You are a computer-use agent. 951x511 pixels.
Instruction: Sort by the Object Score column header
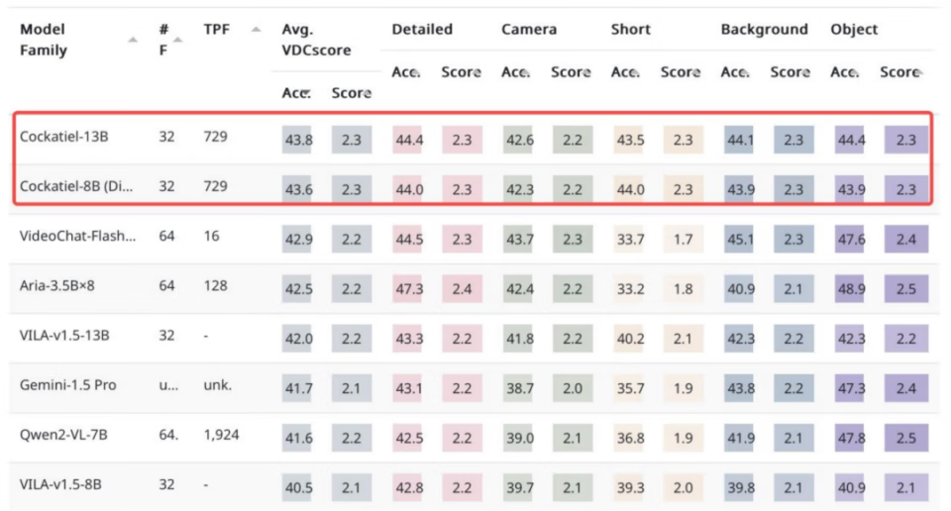(x=900, y=72)
